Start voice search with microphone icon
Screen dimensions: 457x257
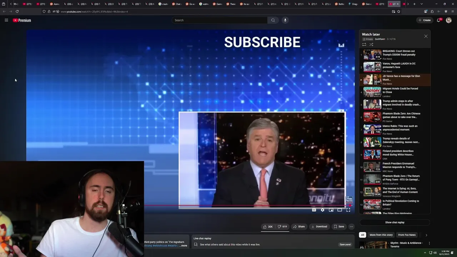[x=285, y=20]
